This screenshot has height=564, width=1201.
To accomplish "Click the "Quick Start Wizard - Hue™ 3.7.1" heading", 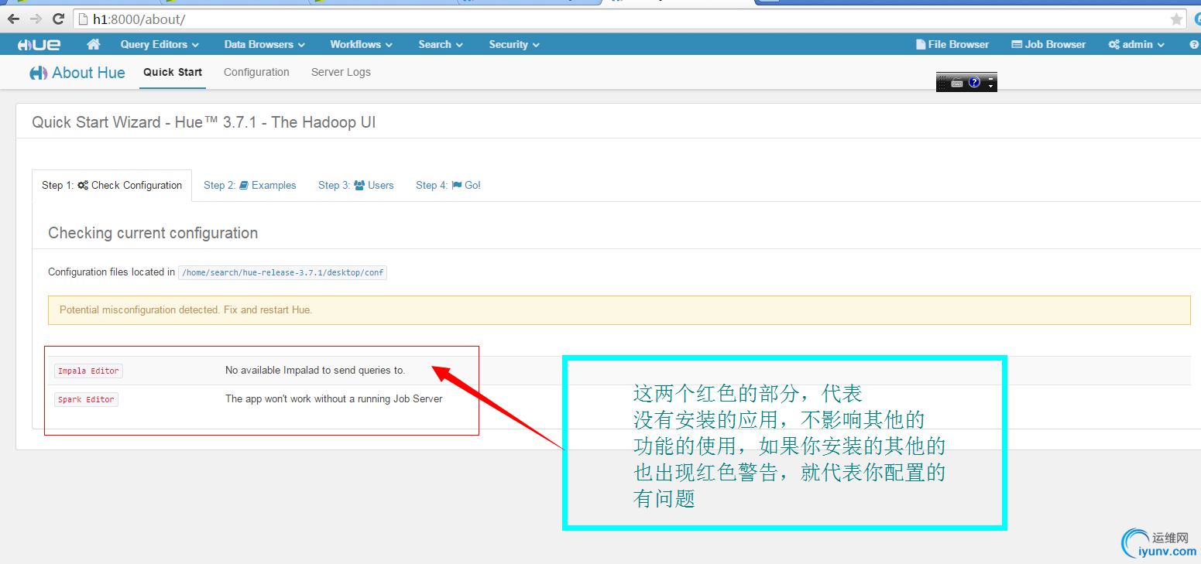I will [x=204, y=122].
